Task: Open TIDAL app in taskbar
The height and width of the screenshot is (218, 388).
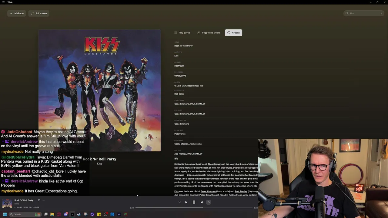Action: [72, 214]
